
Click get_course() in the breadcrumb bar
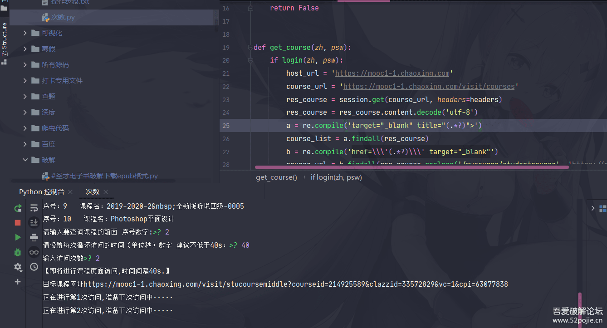tap(276, 177)
